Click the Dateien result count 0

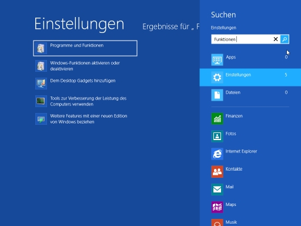click(x=286, y=92)
